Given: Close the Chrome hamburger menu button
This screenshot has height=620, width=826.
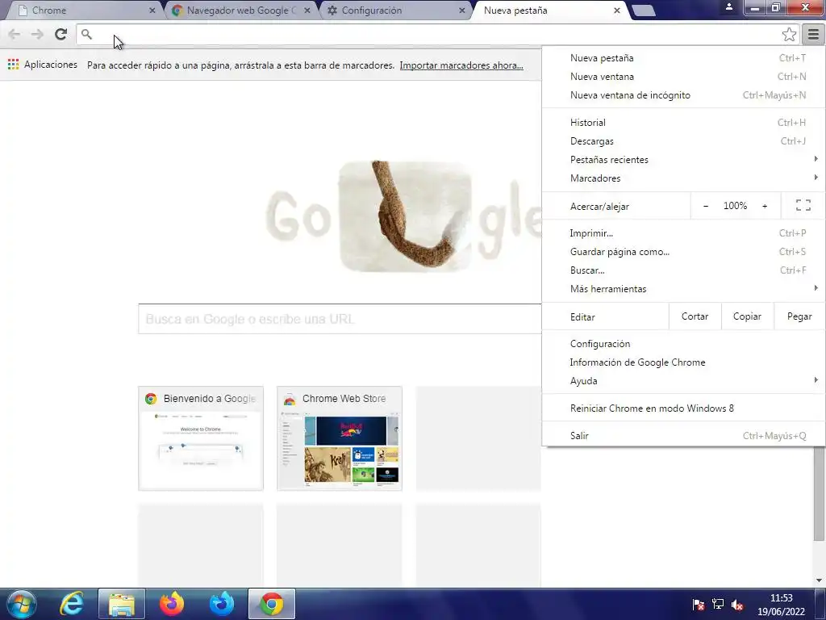Looking at the screenshot, I should pyautogui.click(x=813, y=34).
